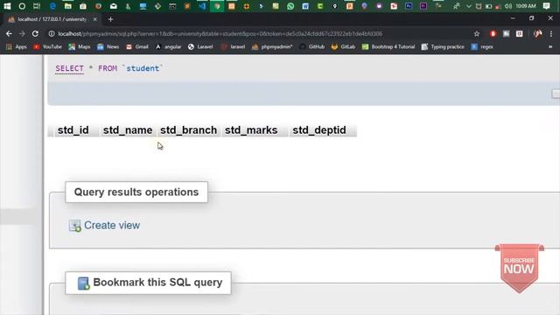560x315 pixels.
Task: Show more bookmarks with double chevron
Action: coord(550,46)
